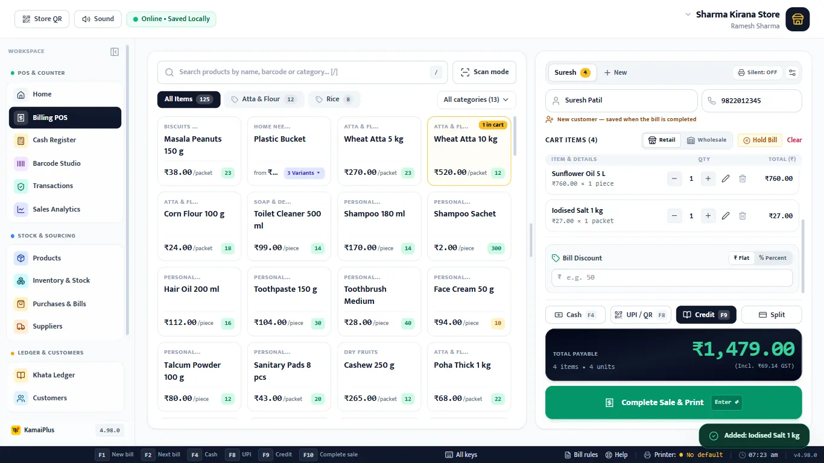Viewport: 824px width, 463px height.
Task: Show All Items tab
Action: 189,99
